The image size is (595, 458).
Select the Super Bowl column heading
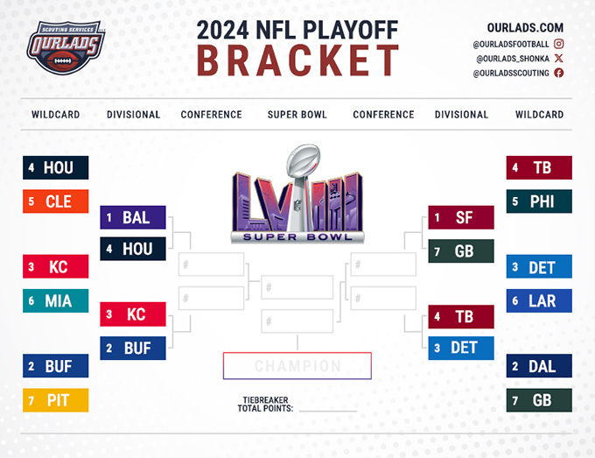(297, 115)
